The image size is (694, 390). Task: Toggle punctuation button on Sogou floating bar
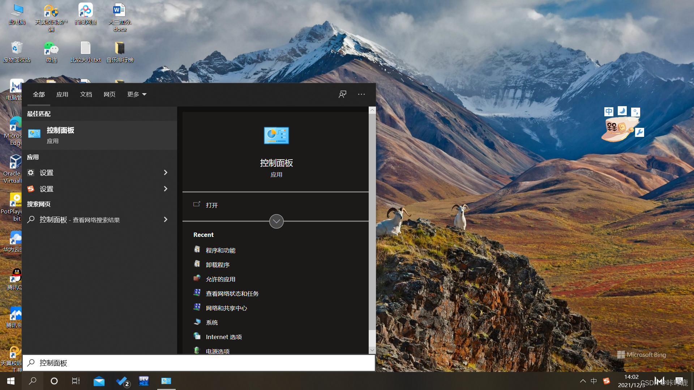[635, 112]
